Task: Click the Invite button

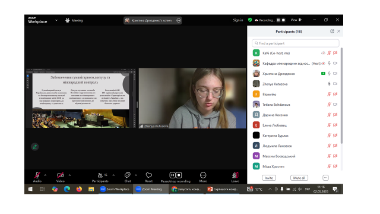Action: [x=269, y=178]
